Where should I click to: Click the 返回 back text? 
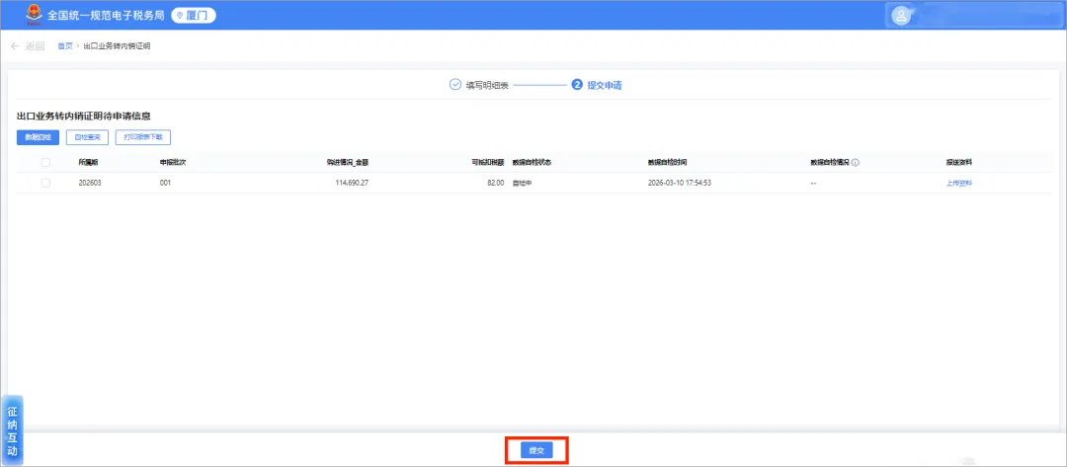(35, 46)
